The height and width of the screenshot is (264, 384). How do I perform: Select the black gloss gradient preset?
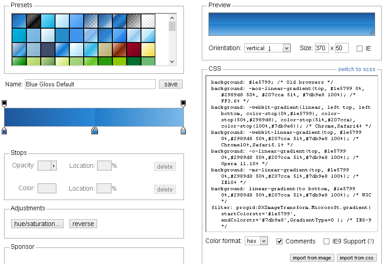click(x=34, y=21)
